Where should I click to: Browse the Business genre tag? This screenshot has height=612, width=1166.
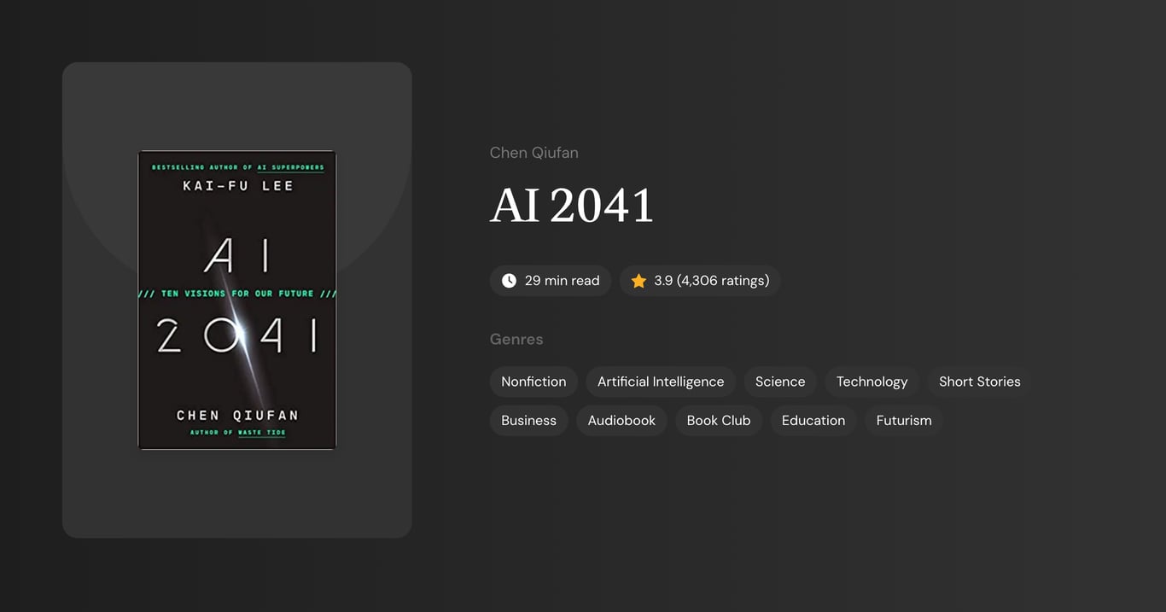click(x=528, y=421)
